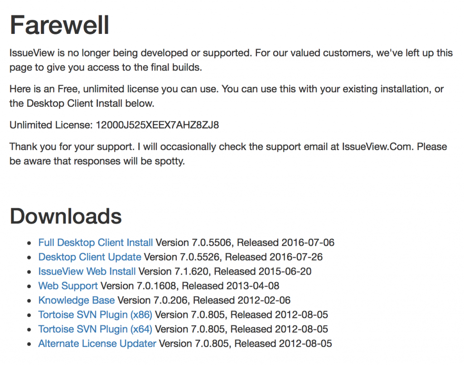The height and width of the screenshot is (365, 464).
Task: Click the paragraph about the free unlimited license
Action: [227, 96]
